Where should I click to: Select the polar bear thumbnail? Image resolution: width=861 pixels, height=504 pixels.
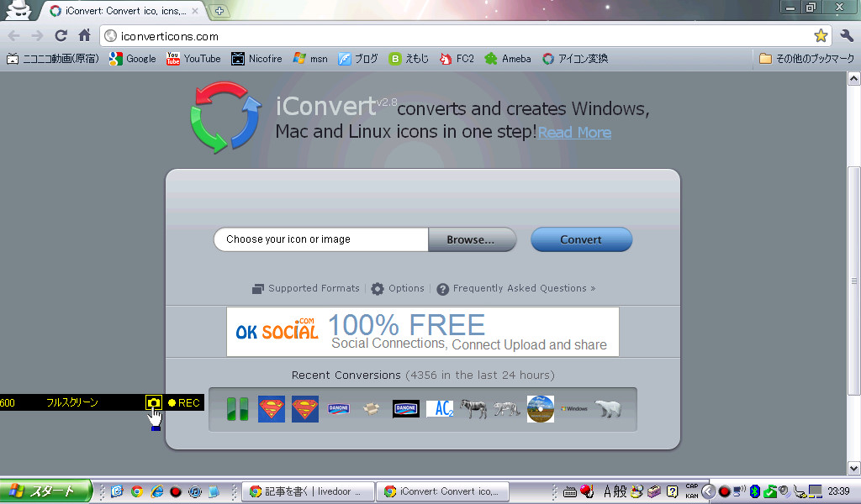(x=608, y=409)
